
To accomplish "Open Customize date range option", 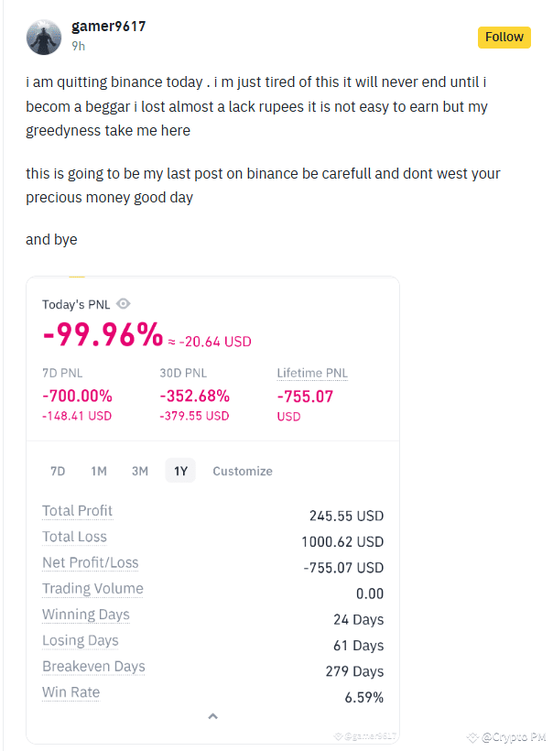I will pyautogui.click(x=243, y=471).
